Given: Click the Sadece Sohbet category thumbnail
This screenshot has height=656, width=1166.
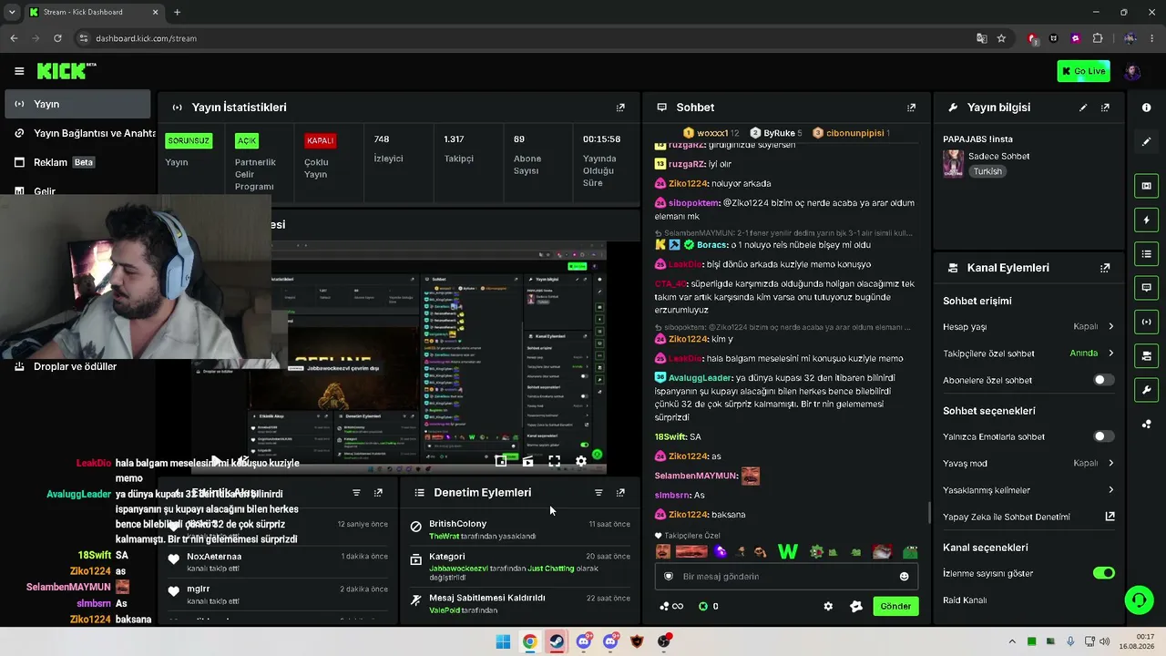Looking at the screenshot, I should coord(953,164).
